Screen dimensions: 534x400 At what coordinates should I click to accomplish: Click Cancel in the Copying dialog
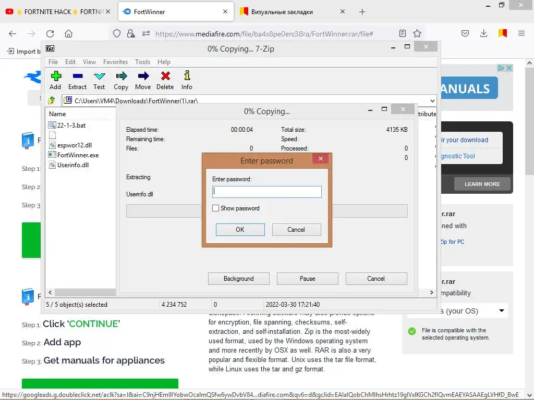tap(376, 279)
